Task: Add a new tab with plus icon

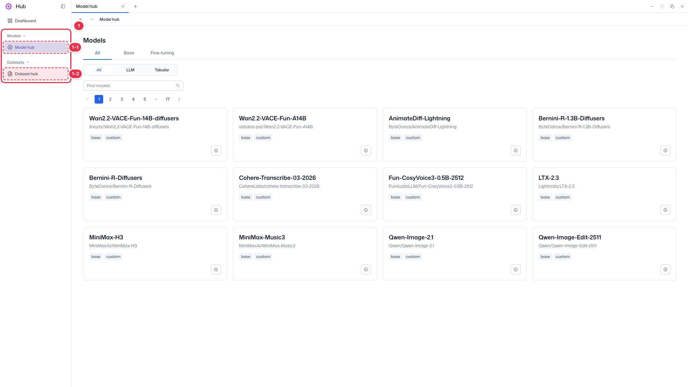Action: pyautogui.click(x=135, y=6)
